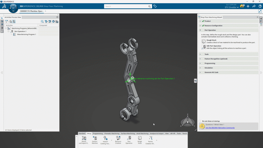This screenshot has height=148, width=263.
Task: Collapse the Machining Programs tree node
Action: coord(6,28)
